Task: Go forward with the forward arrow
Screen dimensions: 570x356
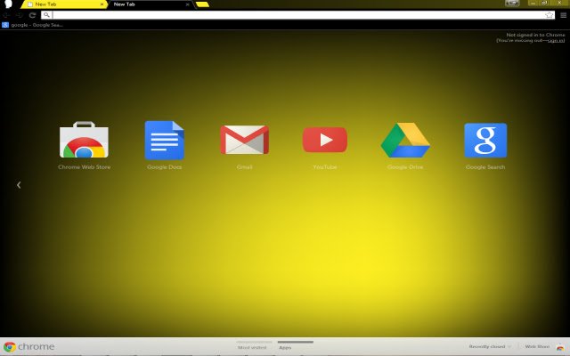Action: [20, 15]
